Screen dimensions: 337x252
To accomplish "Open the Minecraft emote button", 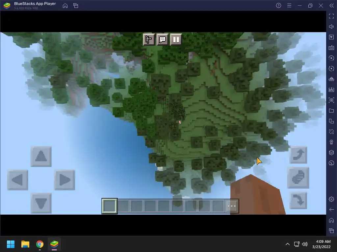I will [149, 39].
